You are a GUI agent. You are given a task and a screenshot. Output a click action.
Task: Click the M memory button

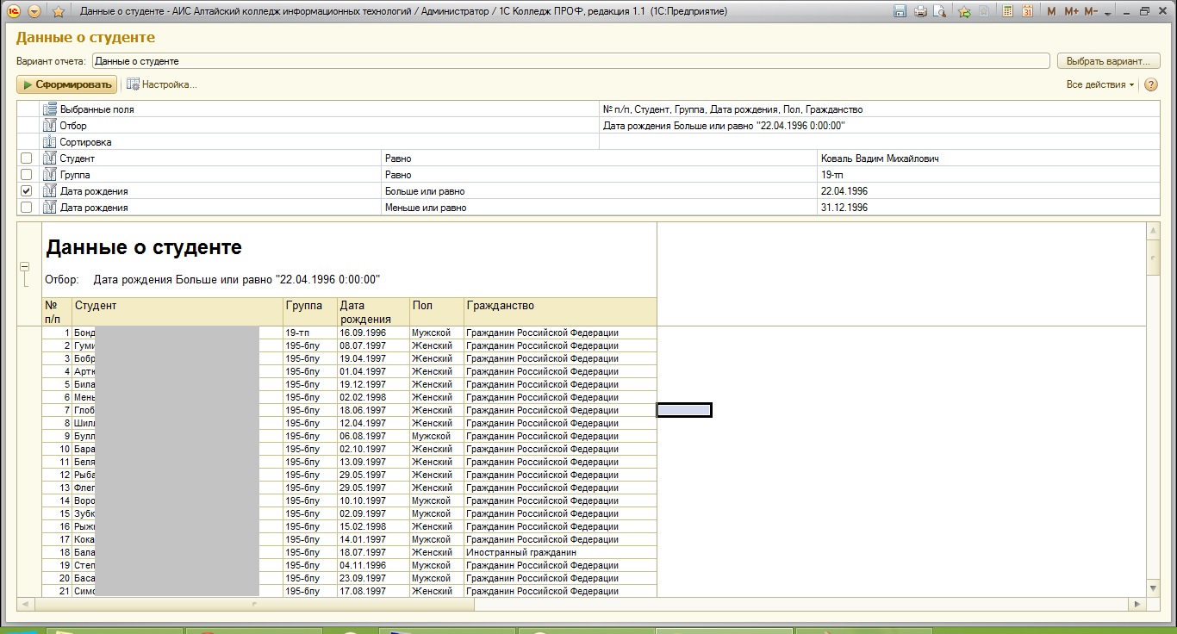pyautogui.click(x=1051, y=11)
